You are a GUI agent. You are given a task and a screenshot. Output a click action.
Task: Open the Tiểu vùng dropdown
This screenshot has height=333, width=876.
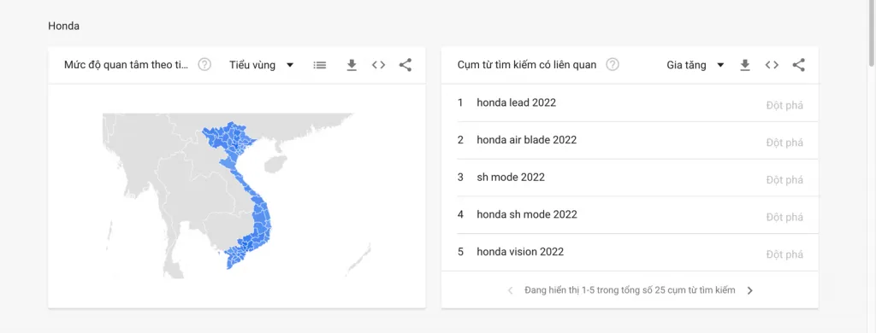point(262,65)
